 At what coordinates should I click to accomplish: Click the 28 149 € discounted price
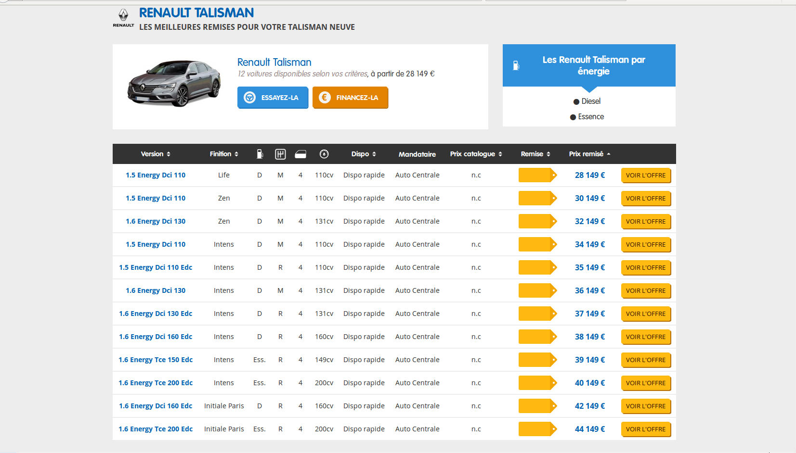point(590,175)
